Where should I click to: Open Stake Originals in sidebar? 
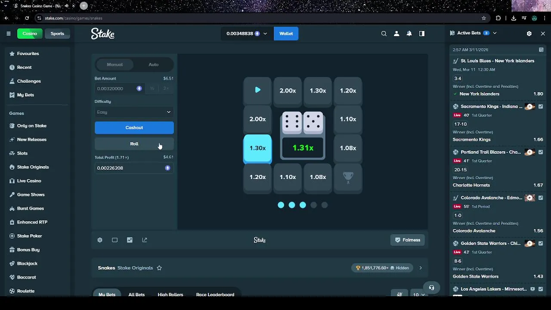[33, 167]
